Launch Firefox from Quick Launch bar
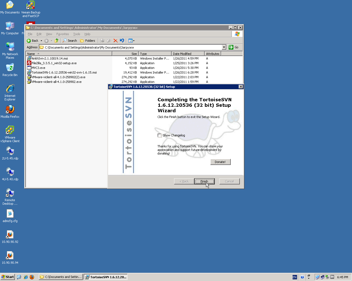Viewport: 352px width, 281px height. [x=32, y=277]
